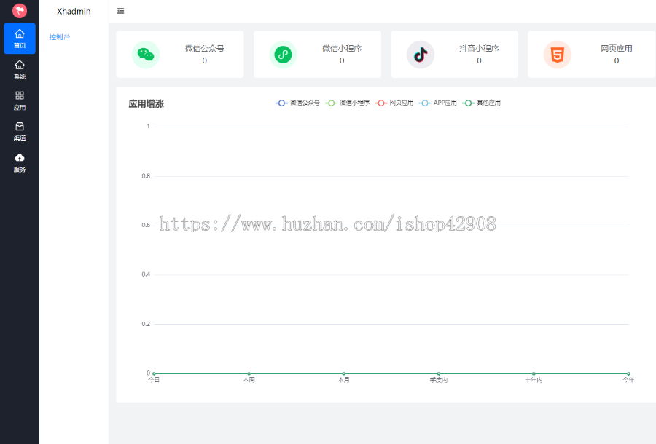Click the 微信小程序 card title
Viewport: 656px width, 444px height.
[342, 49]
